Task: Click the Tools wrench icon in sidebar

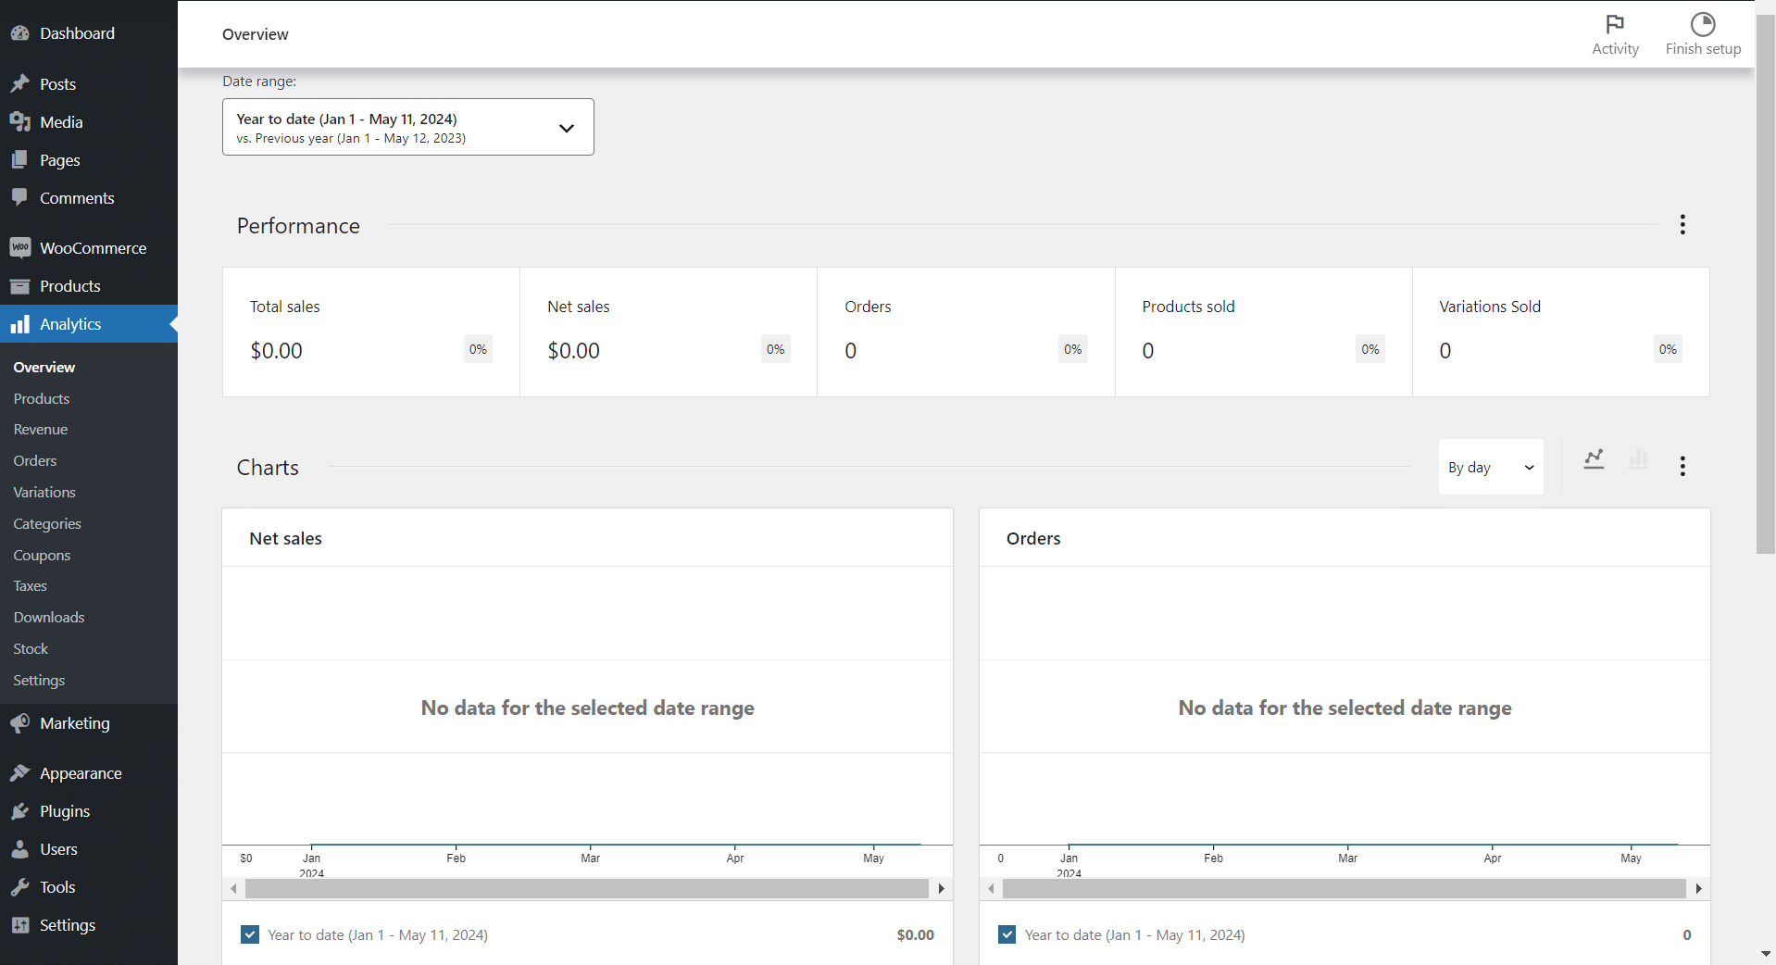Action: [x=19, y=886]
